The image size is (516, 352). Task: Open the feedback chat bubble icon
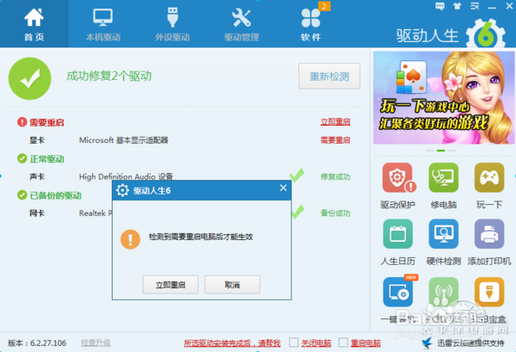click(x=439, y=6)
